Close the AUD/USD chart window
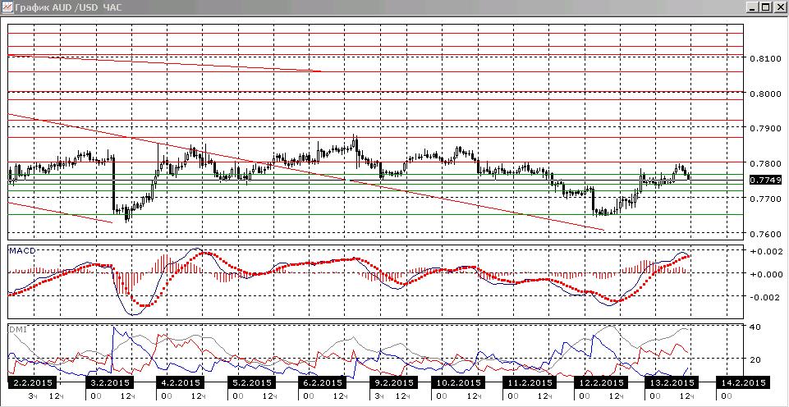This screenshot has width=789, height=407. 779,7
